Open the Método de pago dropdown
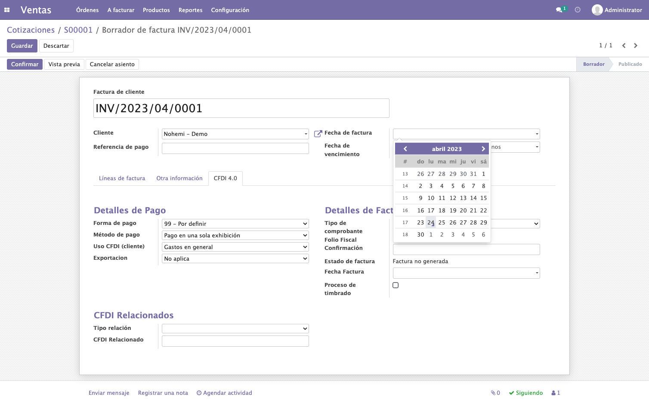This screenshot has width=649, height=406. (235, 235)
